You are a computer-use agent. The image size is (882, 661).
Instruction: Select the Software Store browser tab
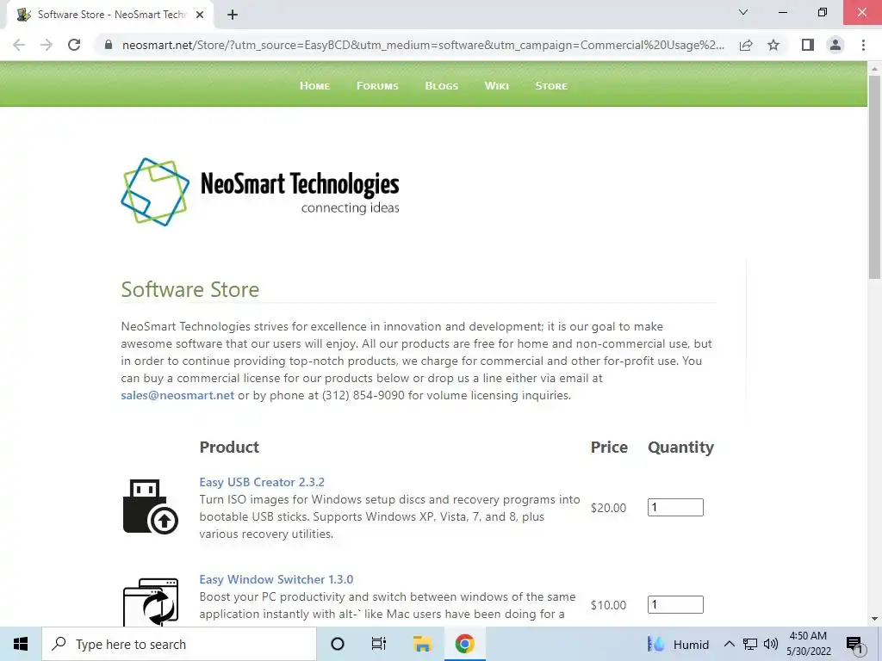coord(110,15)
